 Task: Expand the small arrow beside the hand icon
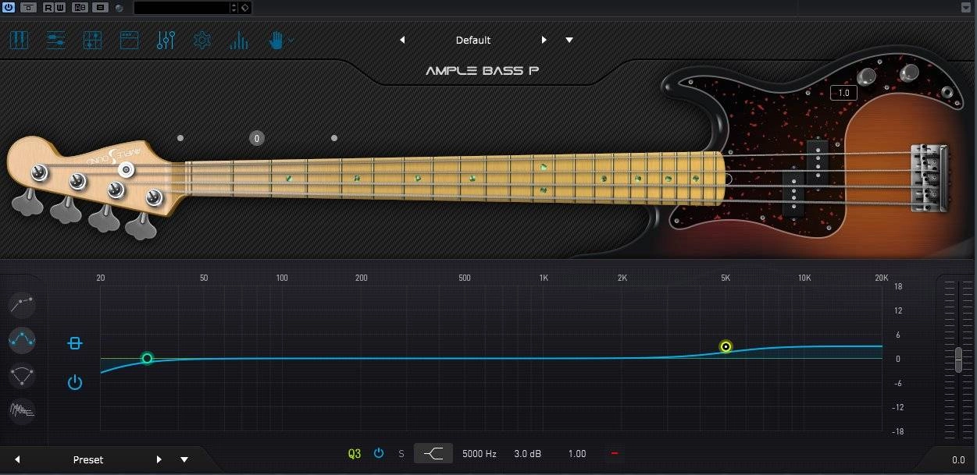pos(291,40)
